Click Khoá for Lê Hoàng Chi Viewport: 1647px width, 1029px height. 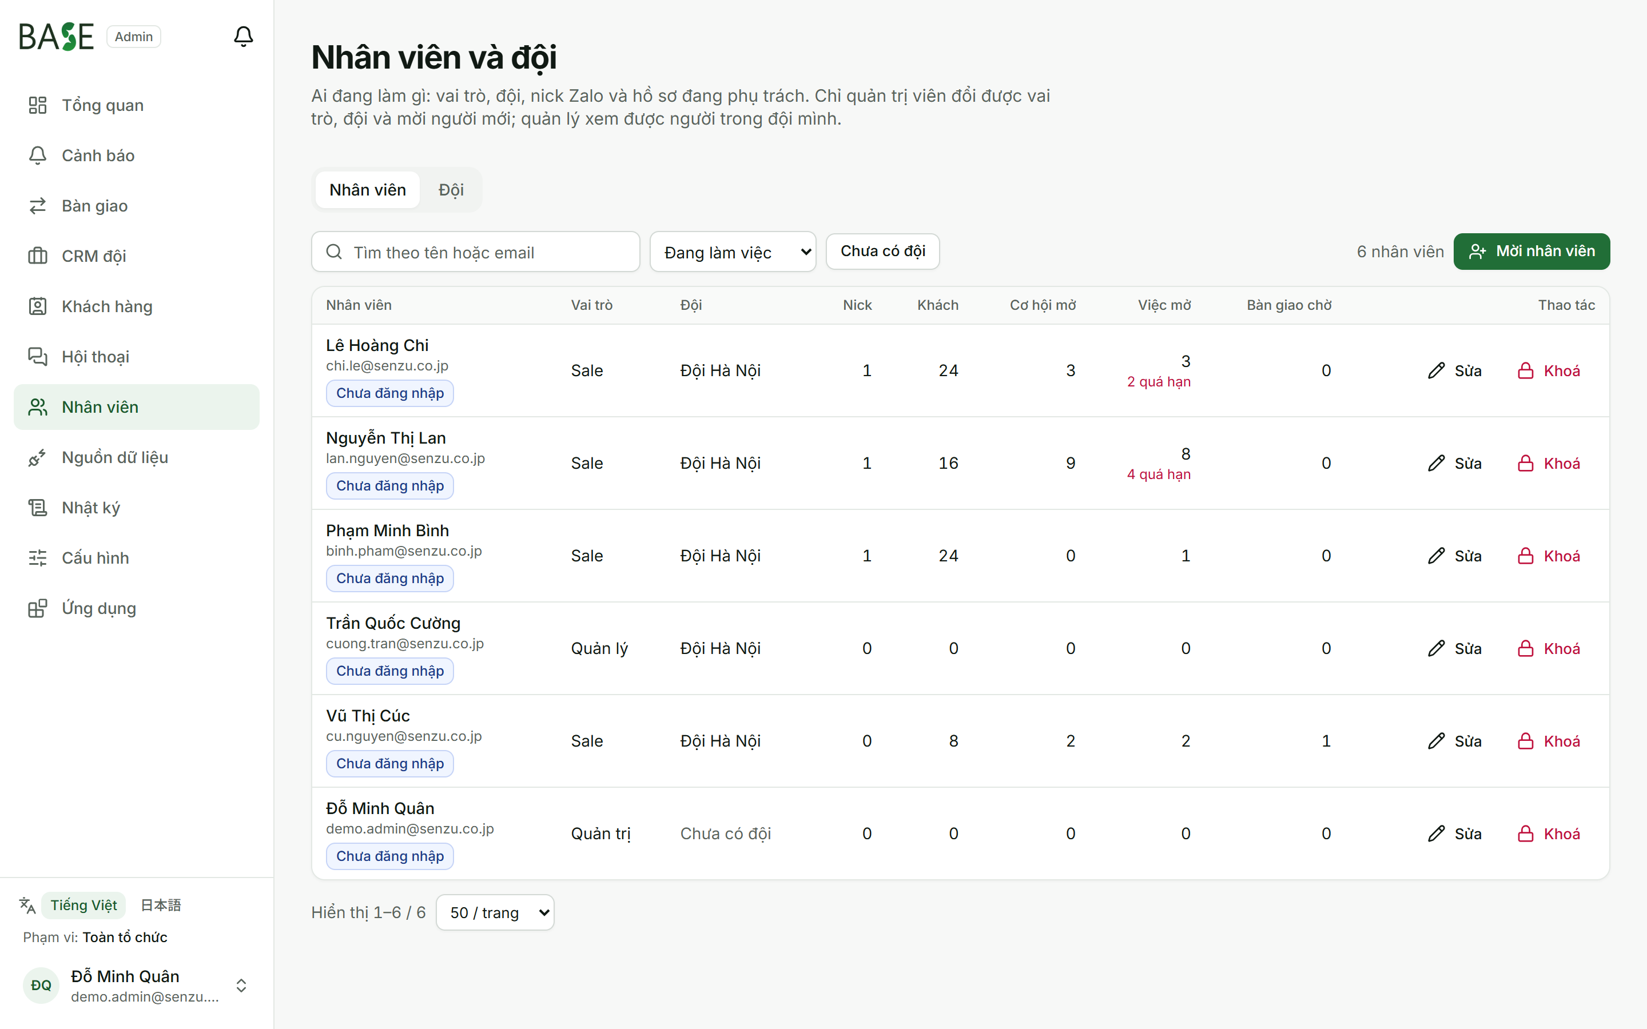click(x=1549, y=370)
